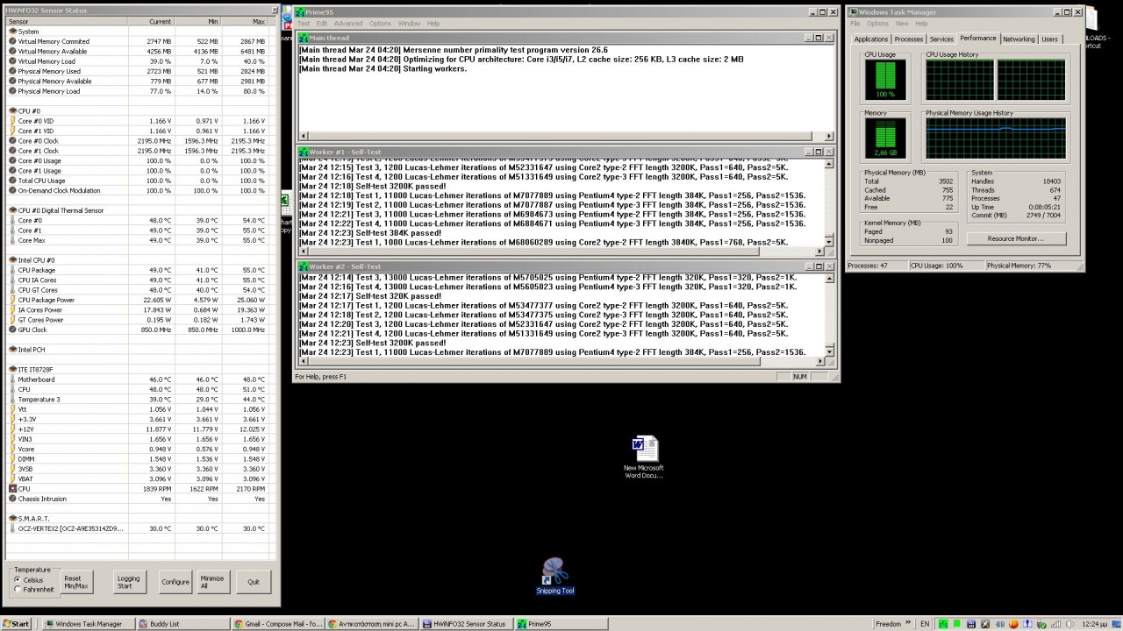Click the blue exclamation tray icon
This screenshot has height=631, width=1123.
point(1027,624)
